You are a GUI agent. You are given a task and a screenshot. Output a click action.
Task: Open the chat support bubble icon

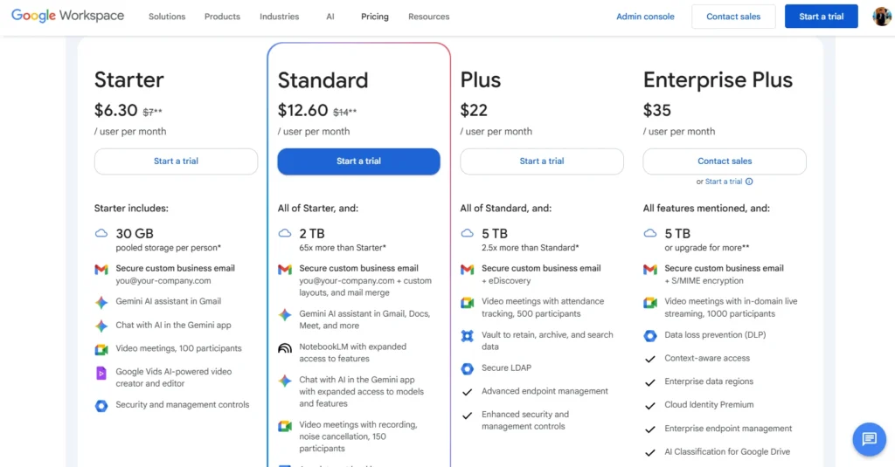pos(869,439)
